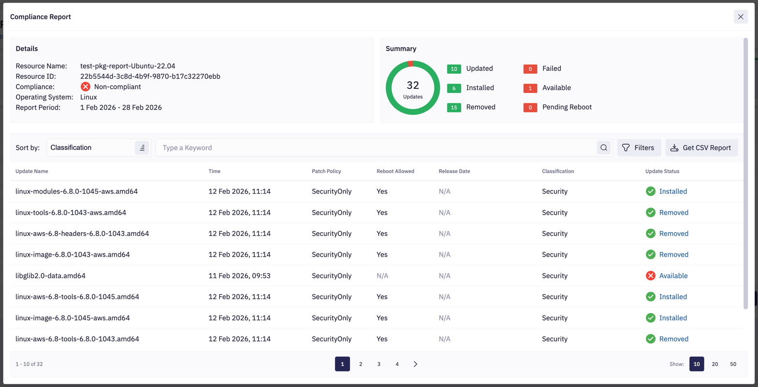This screenshot has width=758, height=387.
Task: Click the red Available count badge
Action: [x=530, y=88]
